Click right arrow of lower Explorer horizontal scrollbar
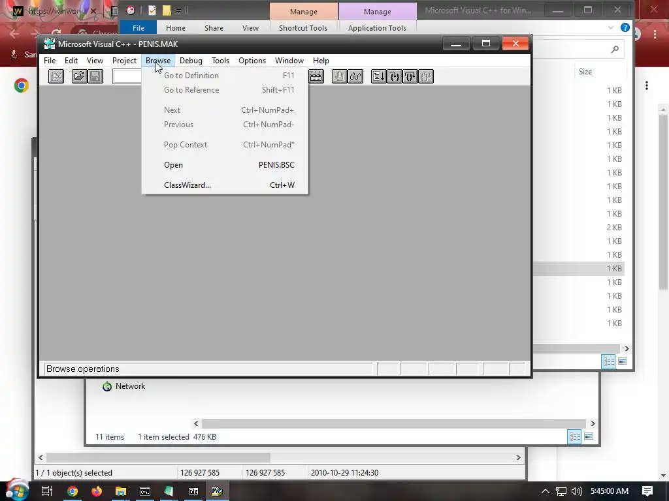 (x=593, y=423)
